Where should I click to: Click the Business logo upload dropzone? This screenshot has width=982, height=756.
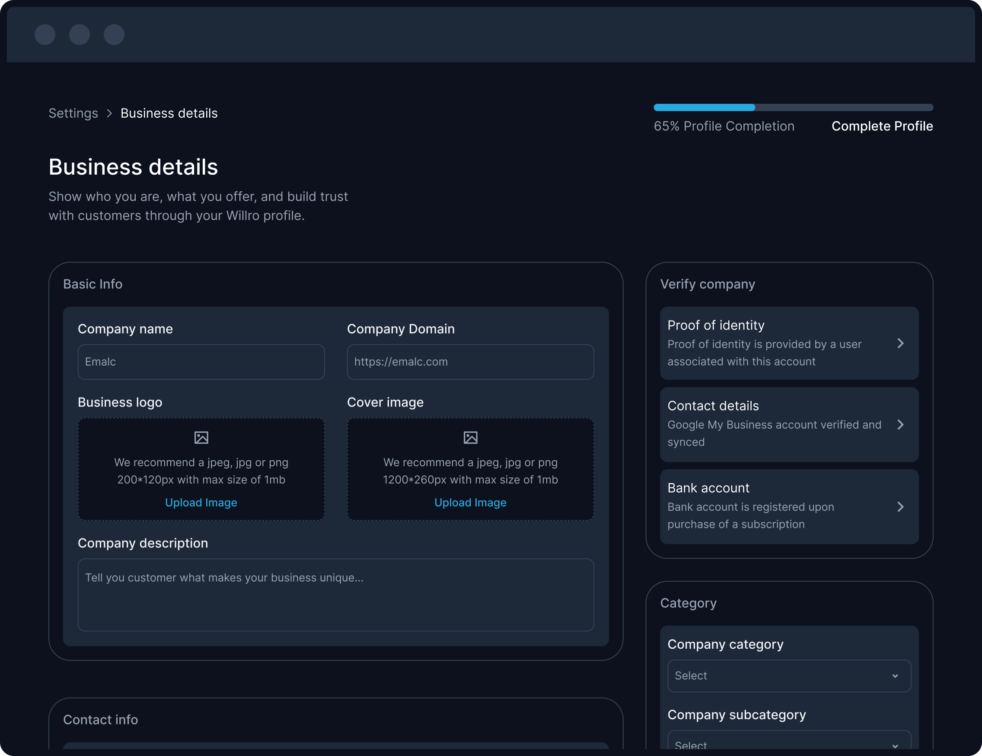coord(201,469)
